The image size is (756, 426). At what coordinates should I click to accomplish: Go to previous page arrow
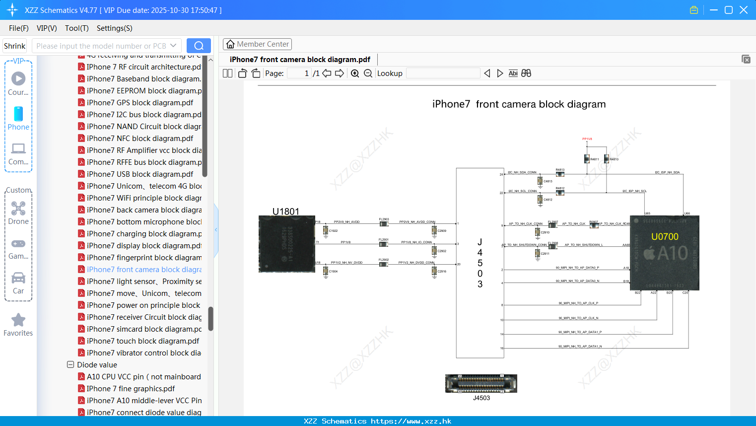(327, 73)
